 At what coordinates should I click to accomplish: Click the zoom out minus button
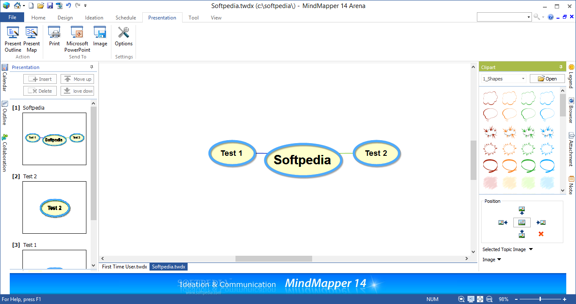pyautogui.click(x=516, y=299)
